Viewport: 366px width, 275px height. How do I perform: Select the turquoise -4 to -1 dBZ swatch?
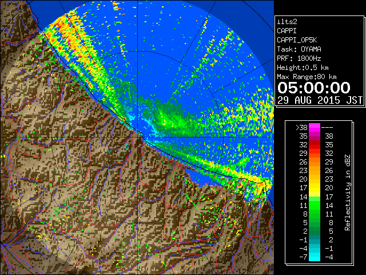315,249
